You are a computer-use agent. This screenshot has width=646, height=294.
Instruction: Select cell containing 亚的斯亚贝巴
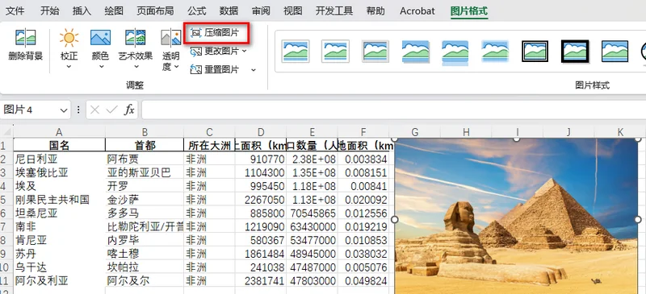pos(145,172)
